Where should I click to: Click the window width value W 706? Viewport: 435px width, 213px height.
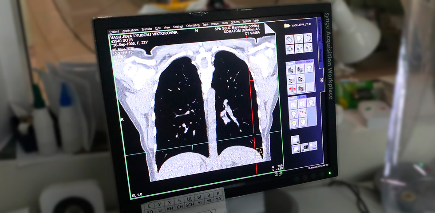277,166
